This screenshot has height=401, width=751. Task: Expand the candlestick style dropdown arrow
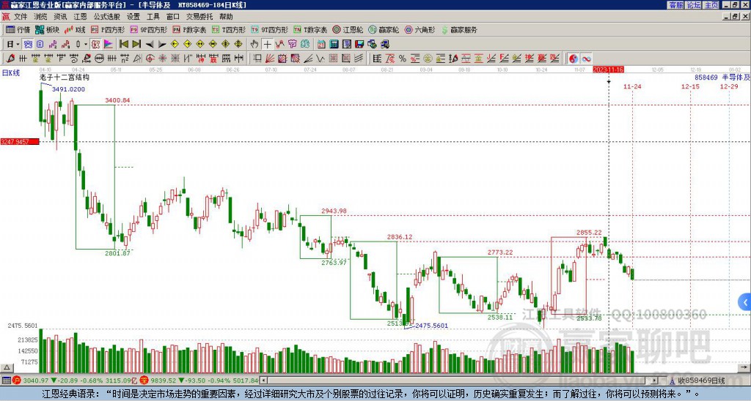pos(86,45)
